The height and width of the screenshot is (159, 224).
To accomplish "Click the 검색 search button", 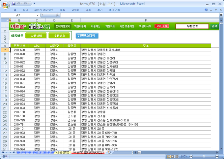I will coord(214,26).
